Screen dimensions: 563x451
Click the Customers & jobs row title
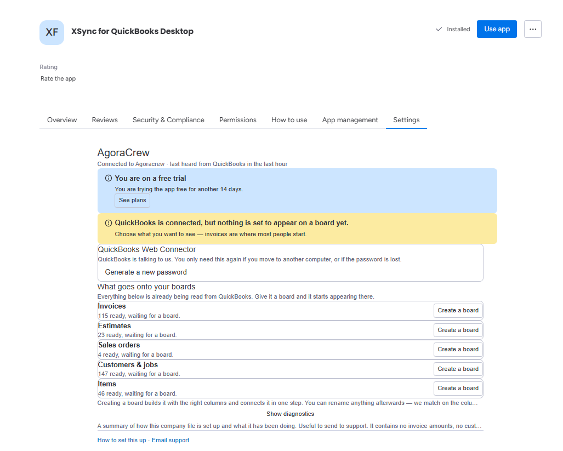[x=128, y=364]
